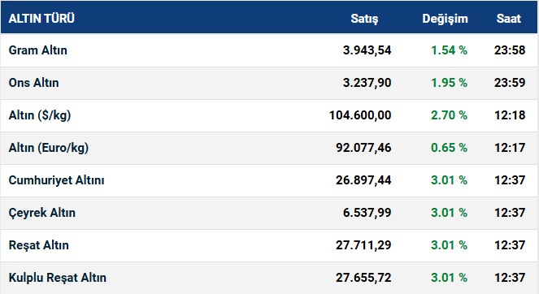Select Çeyrek Altın price 6.537,99
This screenshot has width=539, height=294.
367,213
